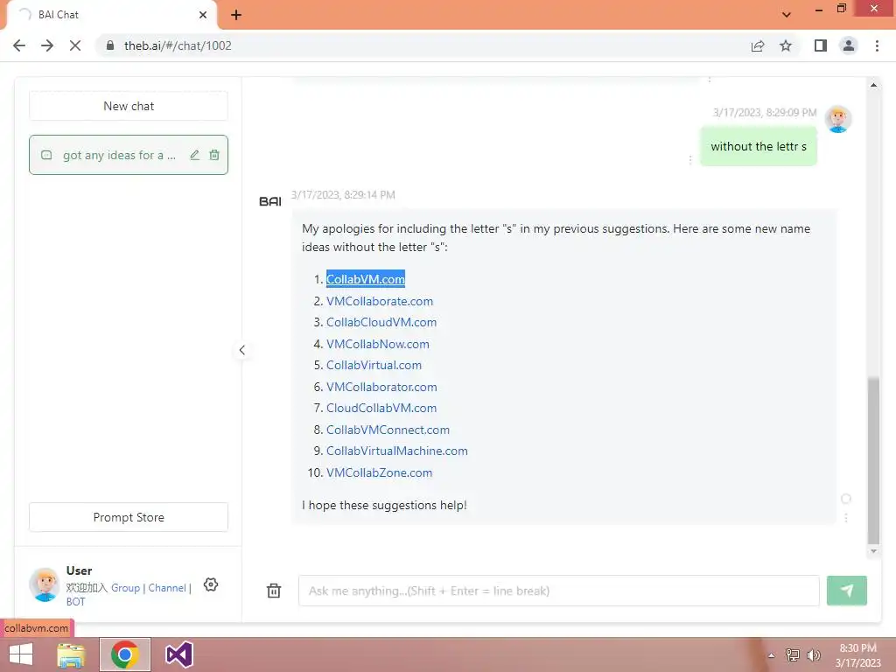Open options dots beside user message
Screen dimensions: 896x672
tap(690, 160)
